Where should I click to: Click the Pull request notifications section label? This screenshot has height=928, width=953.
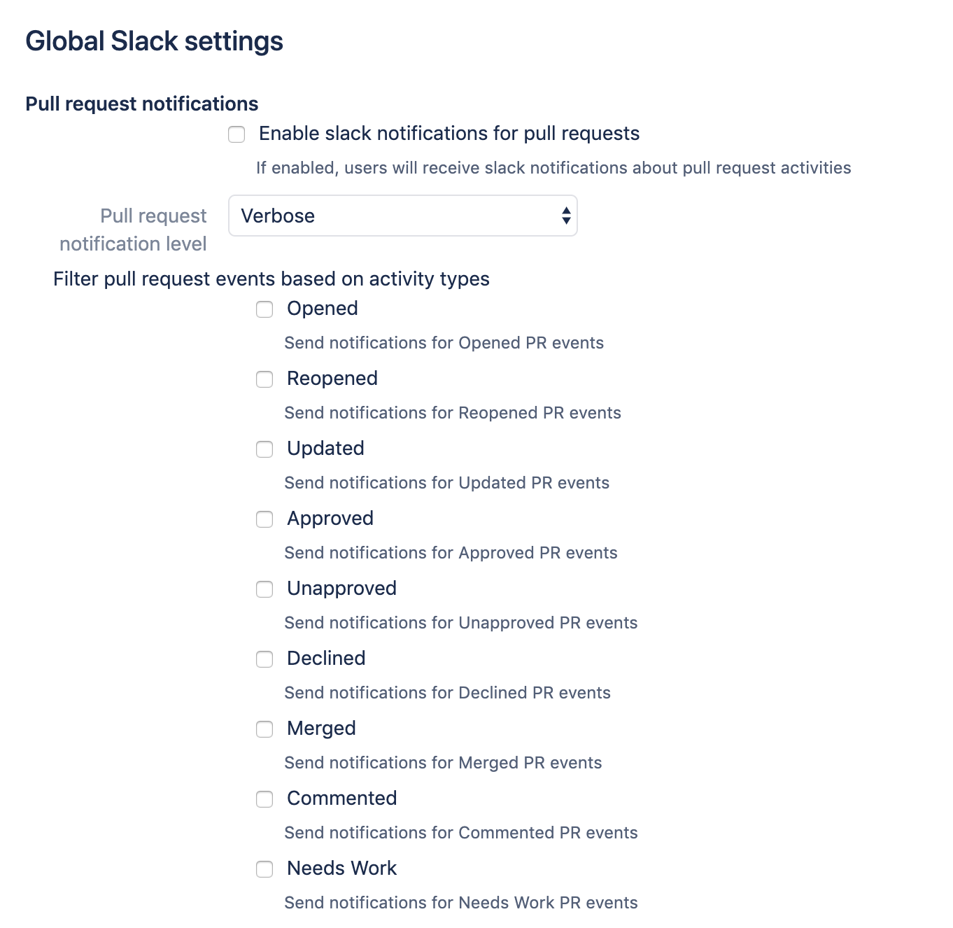point(141,104)
